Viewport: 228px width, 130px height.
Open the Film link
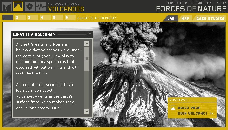point(184,3)
